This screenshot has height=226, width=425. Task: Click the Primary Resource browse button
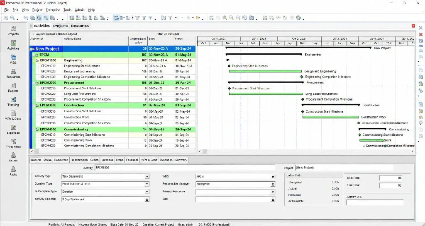[x=273, y=192]
